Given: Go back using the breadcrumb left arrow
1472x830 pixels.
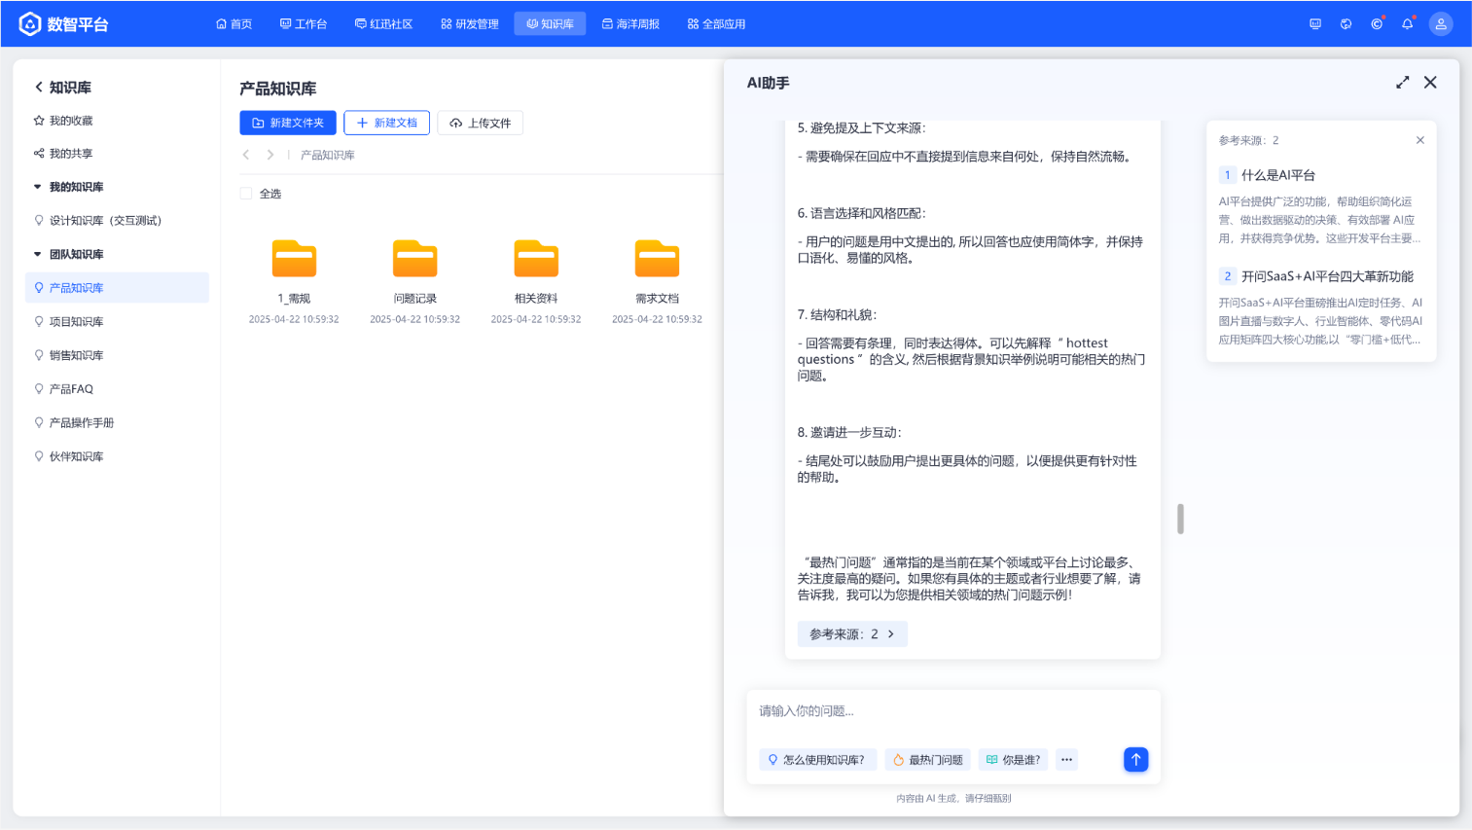Looking at the screenshot, I should (x=246, y=155).
